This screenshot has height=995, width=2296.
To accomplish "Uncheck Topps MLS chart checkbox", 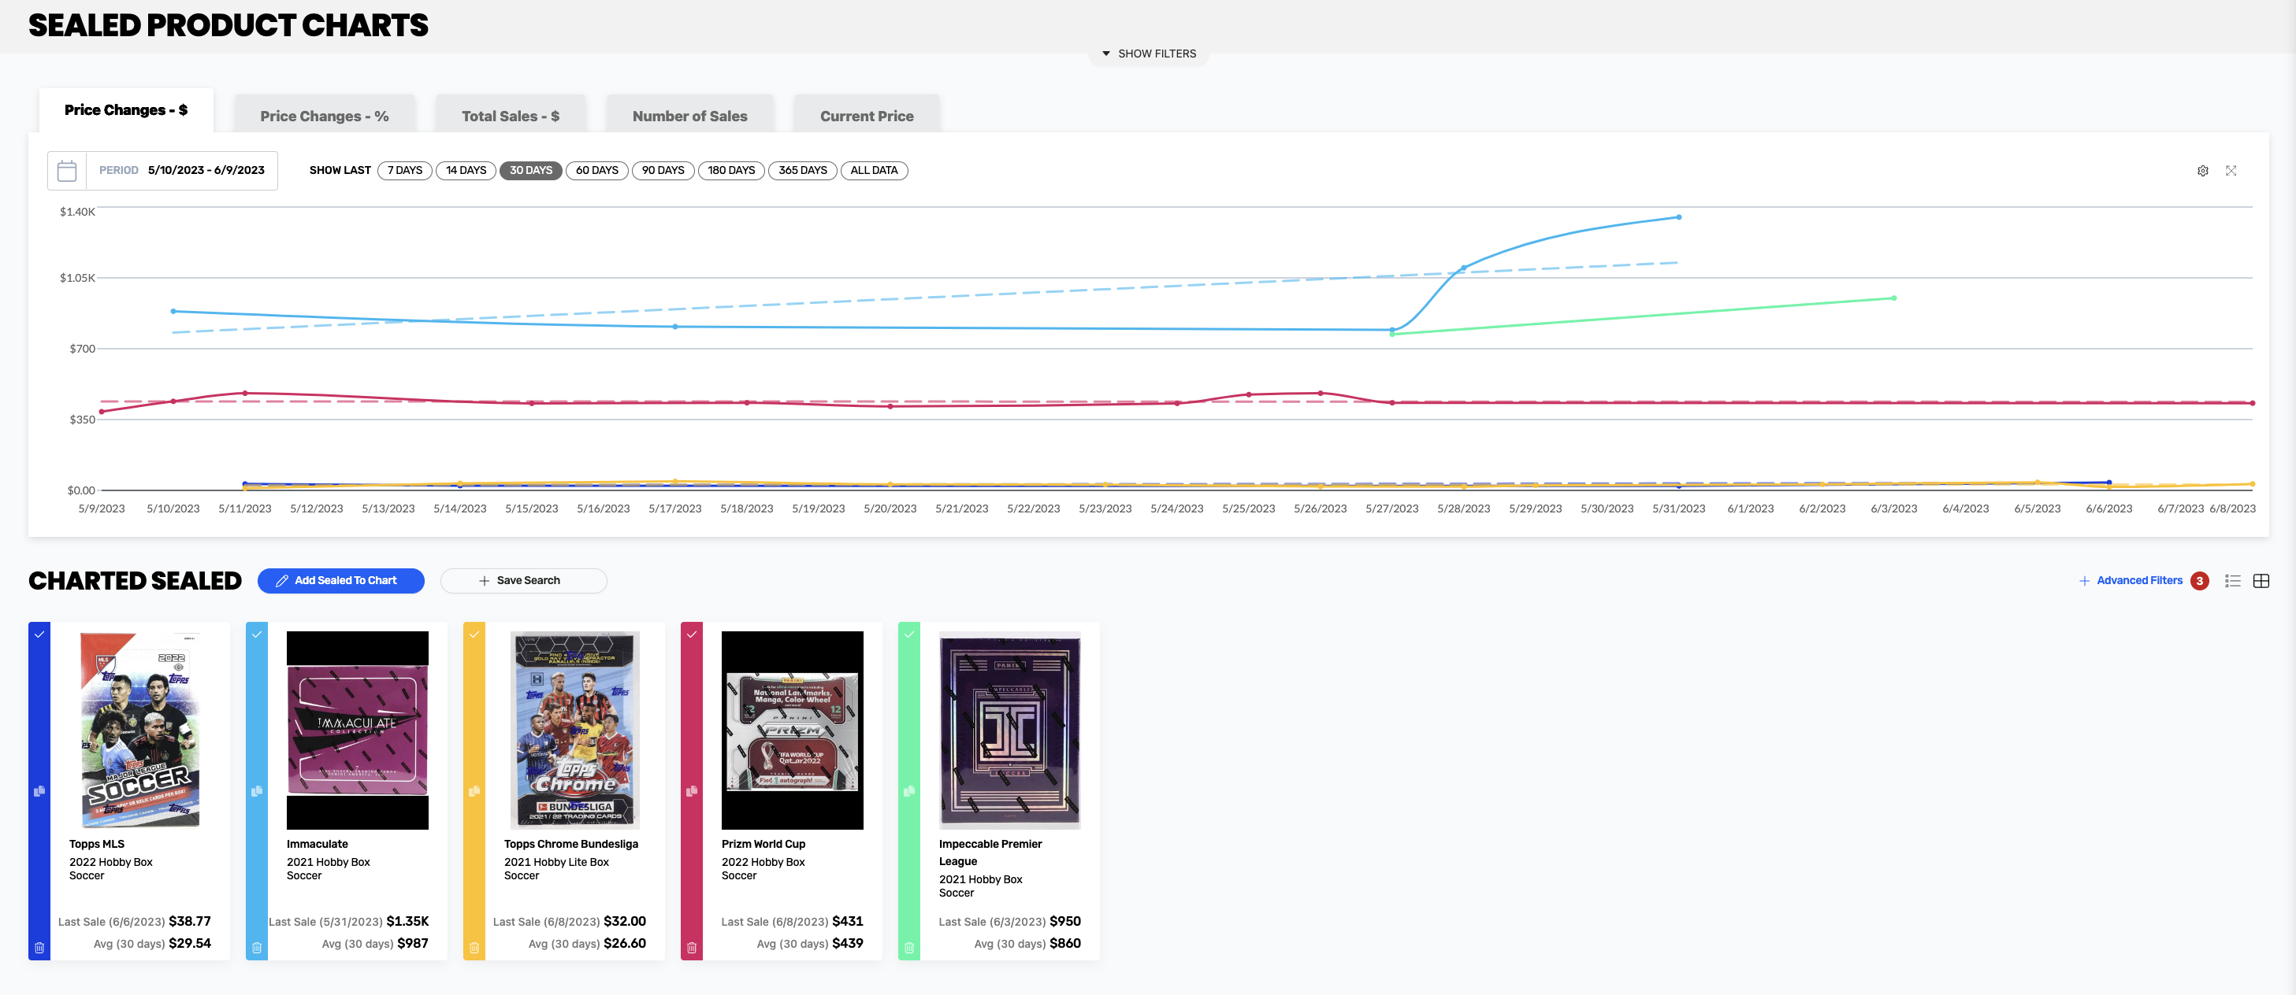I will [39, 635].
